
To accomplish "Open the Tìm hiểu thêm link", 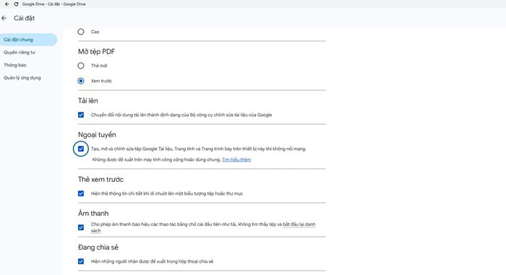I will pyautogui.click(x=236, y=160).
